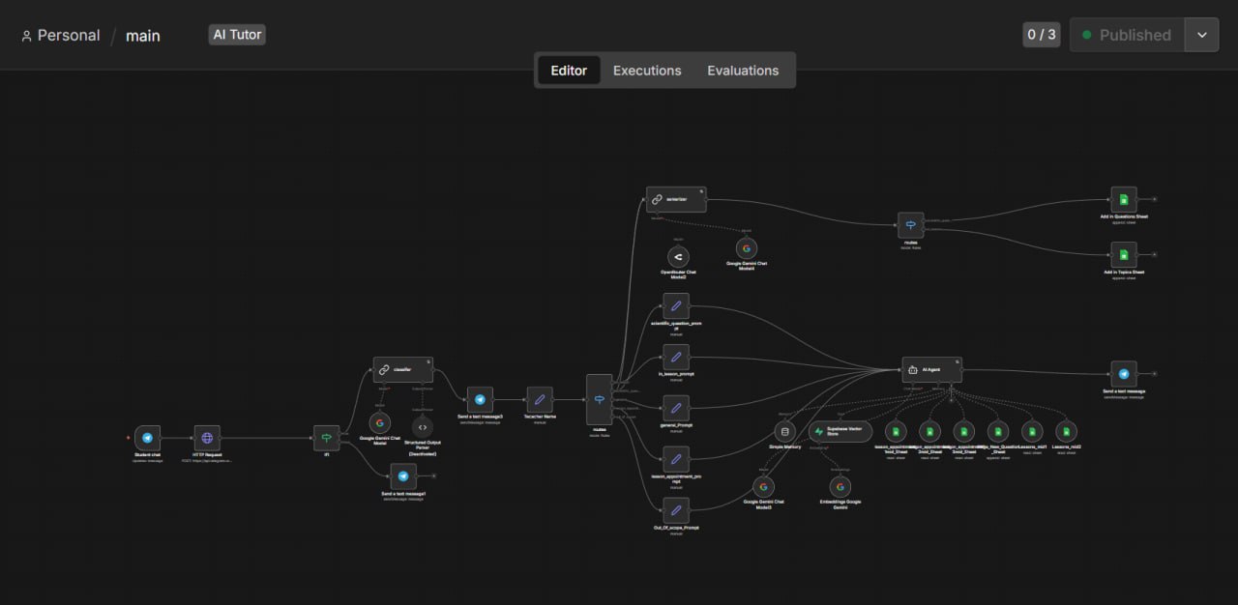Select the Student chat Telegram trigger node

[147, 438]
